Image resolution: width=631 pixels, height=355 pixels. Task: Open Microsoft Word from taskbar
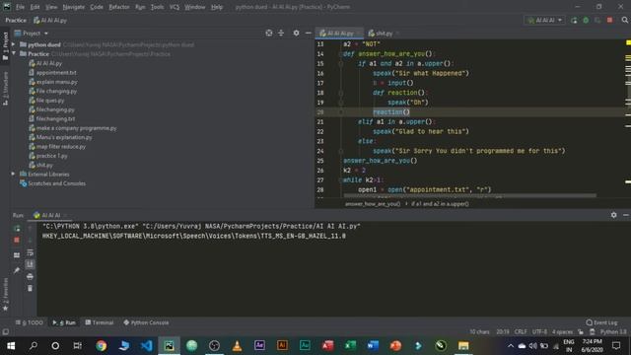[373, 346]
